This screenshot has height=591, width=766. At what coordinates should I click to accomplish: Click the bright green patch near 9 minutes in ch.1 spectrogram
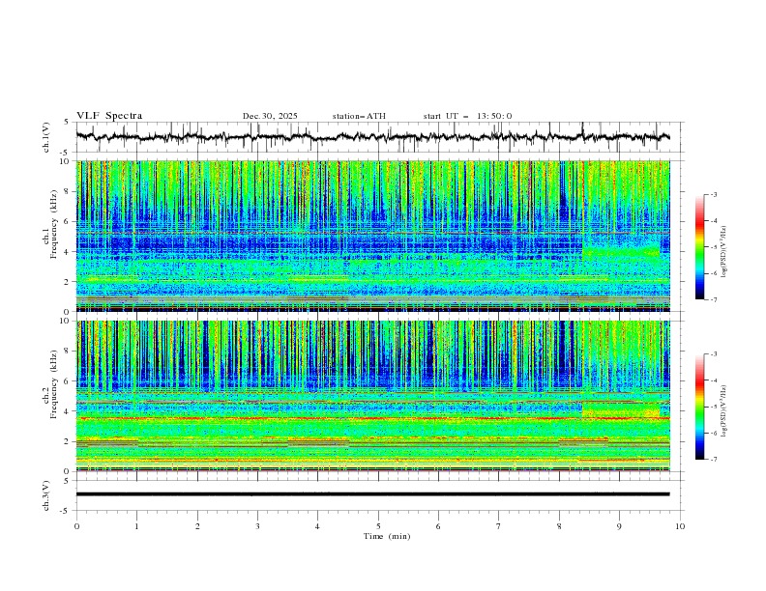point(621,251)
